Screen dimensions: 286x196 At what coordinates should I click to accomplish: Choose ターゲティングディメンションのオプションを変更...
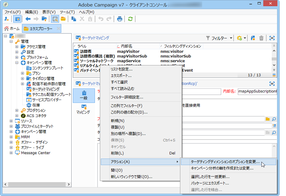(228, 162)
